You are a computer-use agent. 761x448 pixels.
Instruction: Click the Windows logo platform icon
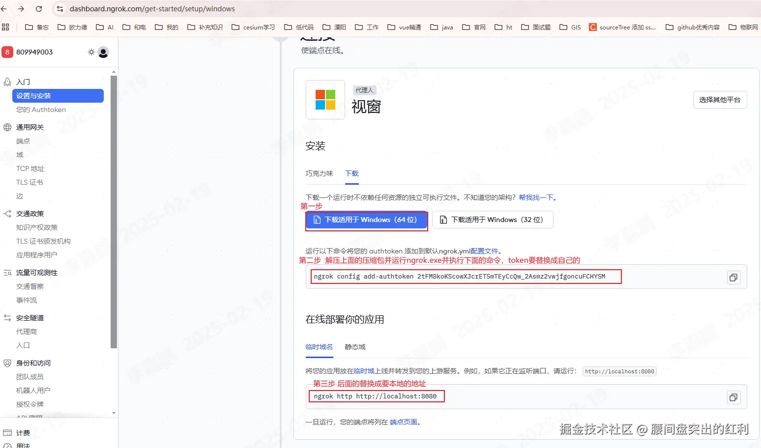pyautogui.click(x=325, y=100)
